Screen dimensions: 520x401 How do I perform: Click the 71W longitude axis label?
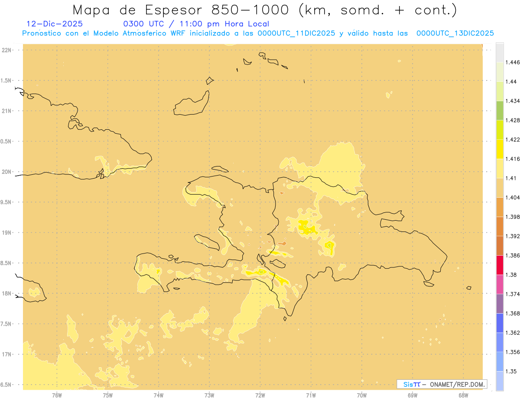click(x=311, y=395)
